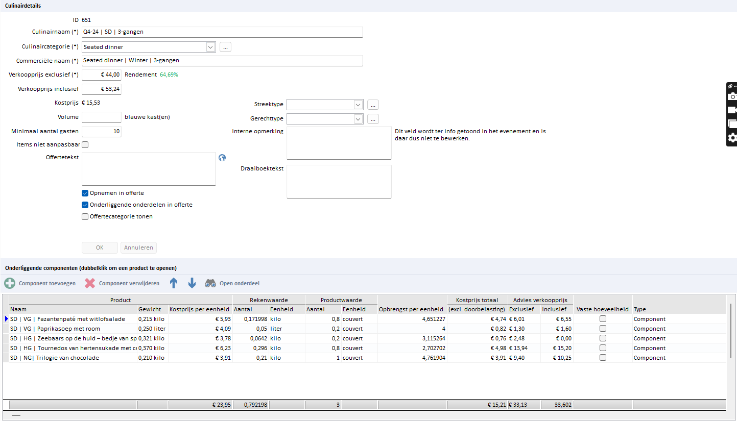This screenshot has height=421, width=737.
Task: Toggle Items niet aanpasbaar checkbox
Action: click(85, 144)
